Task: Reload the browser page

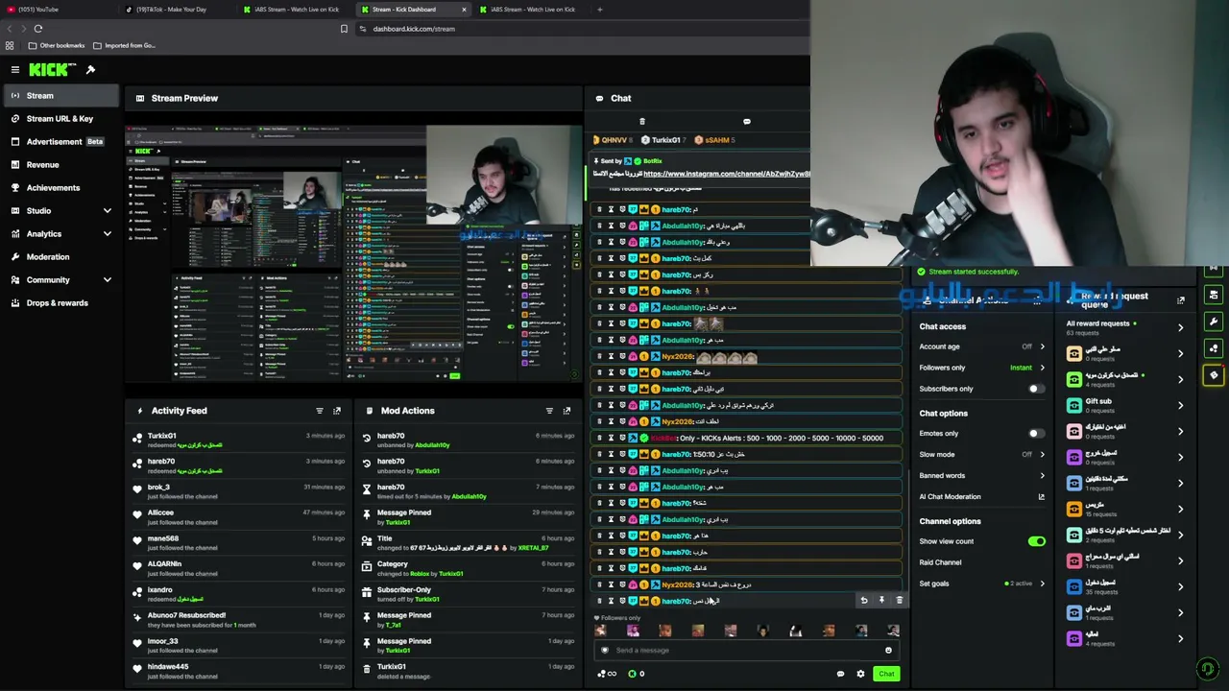Action: (x=38, y=29)
